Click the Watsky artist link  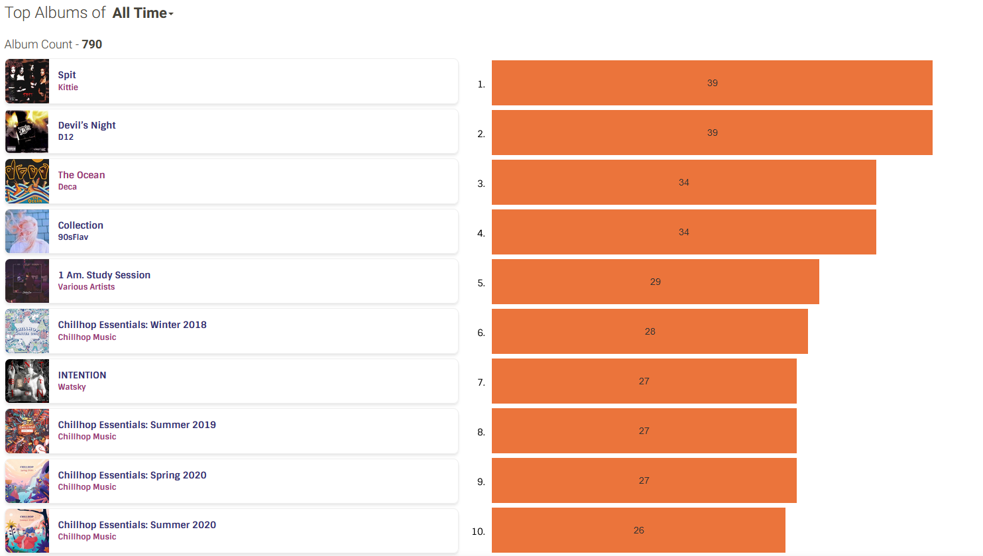tap(72, 387)
